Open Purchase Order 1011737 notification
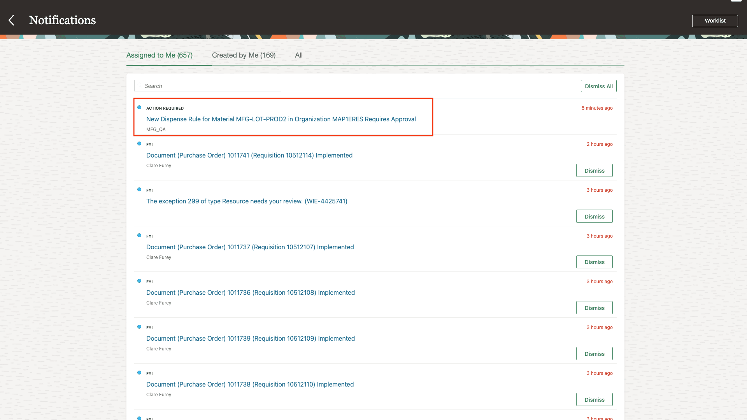This screenshot has height=420, width=747. pyautogui.click(x=250, y=247)
